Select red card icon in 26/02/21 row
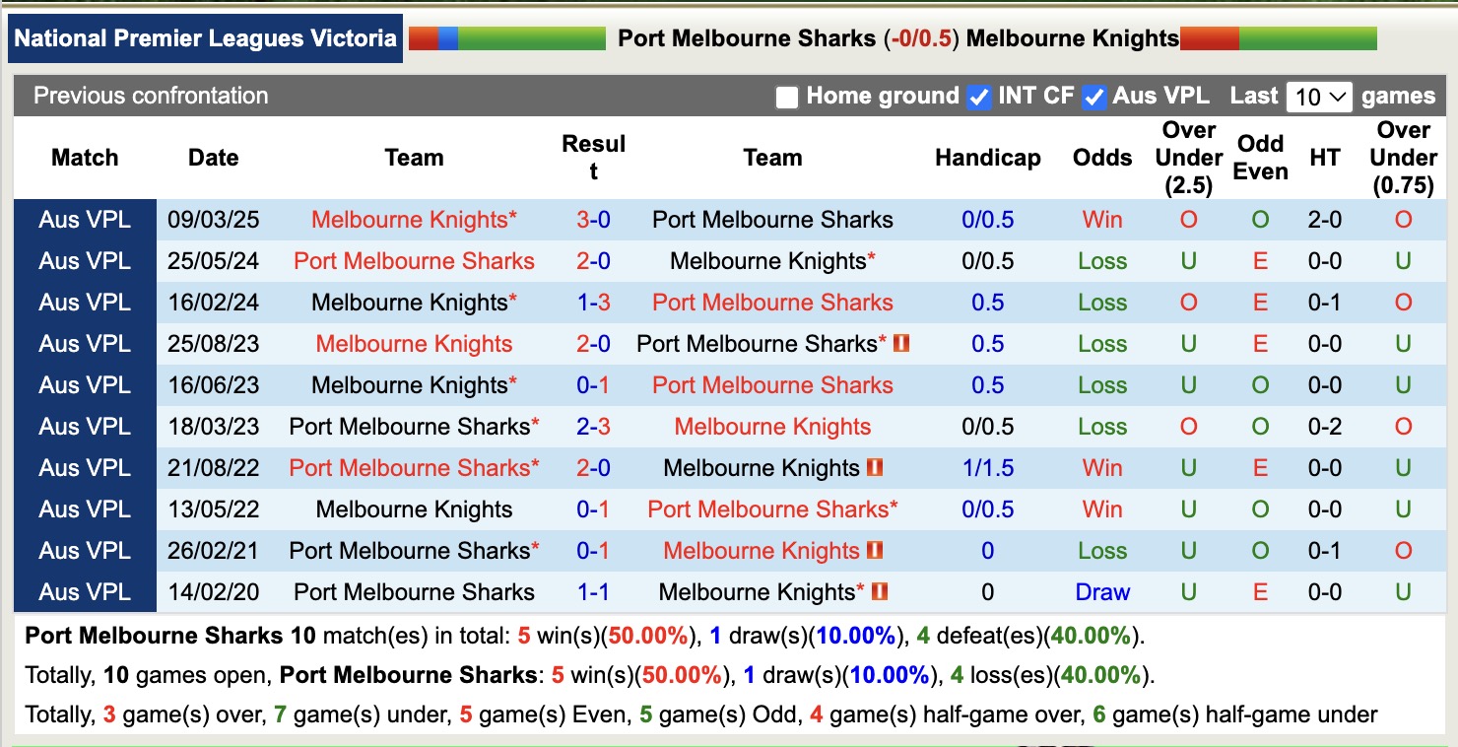 [875, 550]
